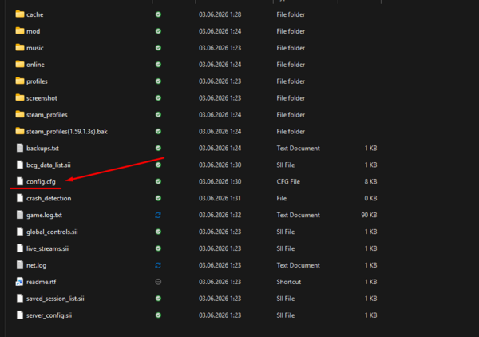The height and width of the screenshot is (337, 479).
Task: Click the CFG File type cell
Action: tap(288, 181)
